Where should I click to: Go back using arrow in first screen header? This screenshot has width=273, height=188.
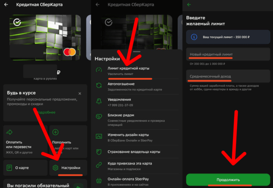(6, 5)
